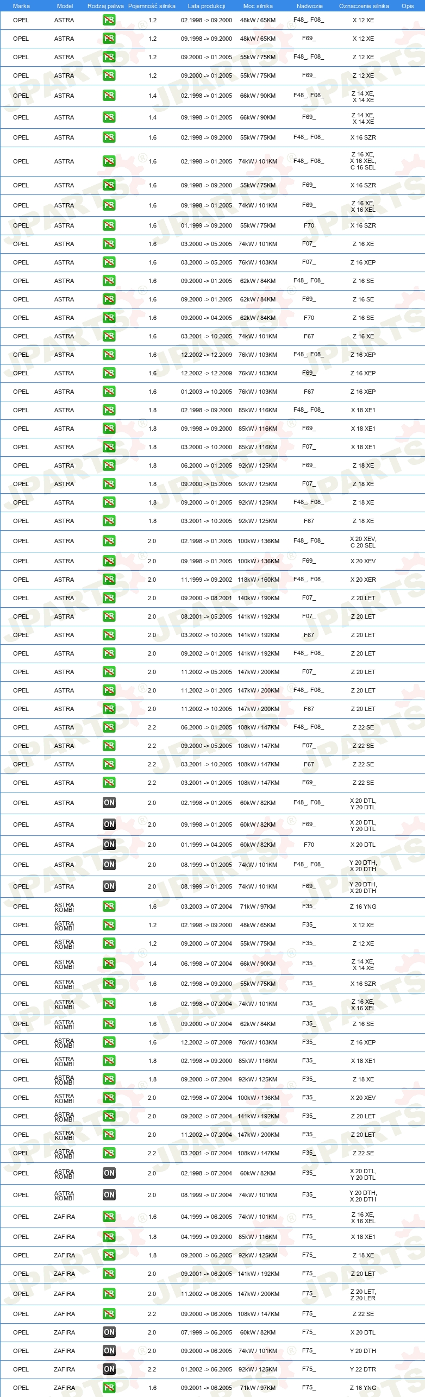Viewport: 425px width, 1397px height.
Task: Click the Oznaczenie silnika column header
Action: tap(364, 6)
